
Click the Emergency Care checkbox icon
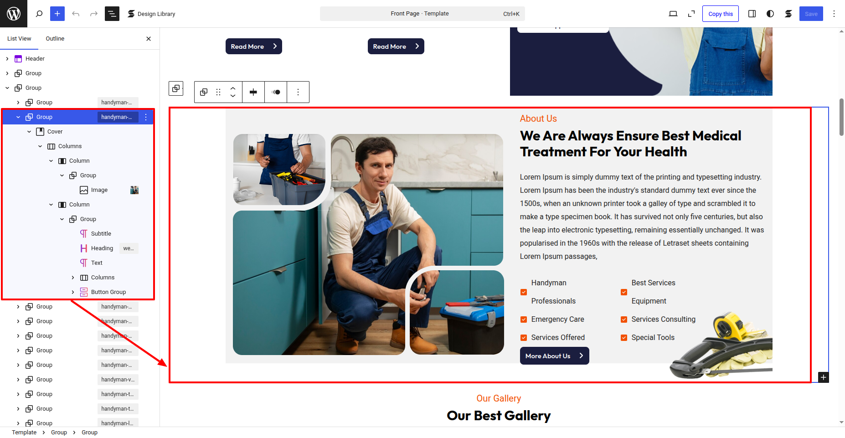pyautogui.click(x=524, y=319)
